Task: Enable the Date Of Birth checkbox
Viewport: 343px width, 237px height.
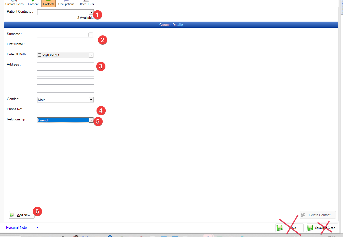Action: click(39, 55)
